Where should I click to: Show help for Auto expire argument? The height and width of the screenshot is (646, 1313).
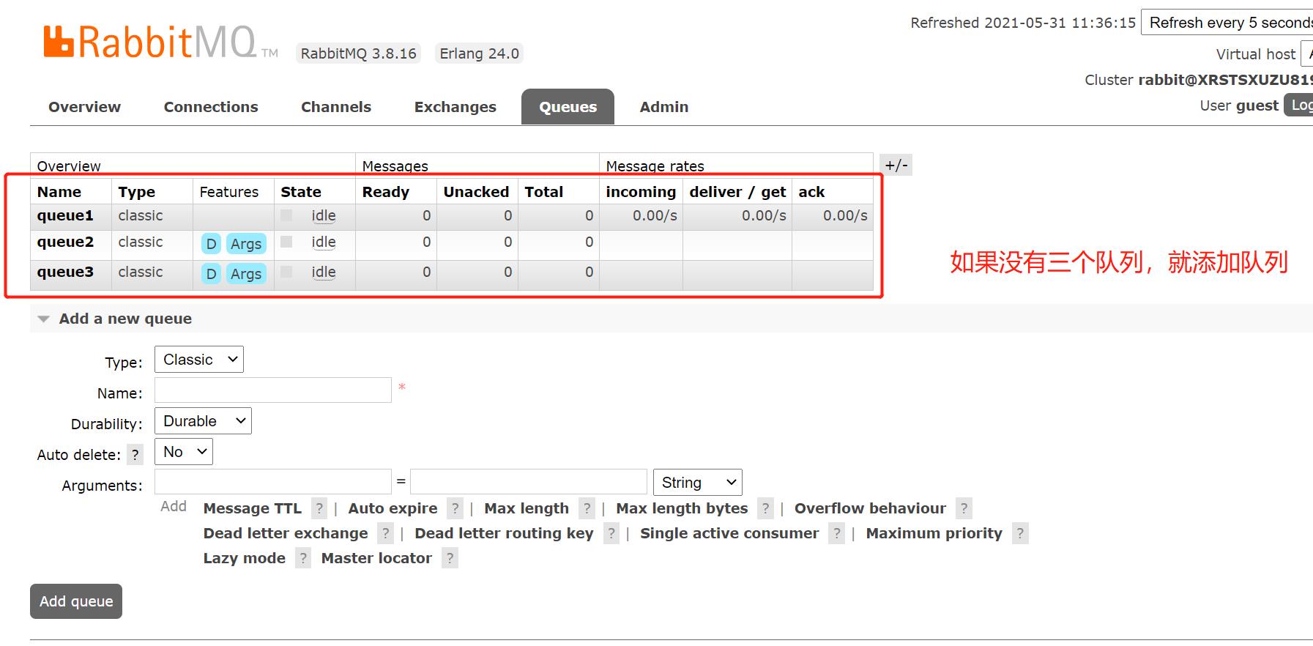[x=455, y=508]
